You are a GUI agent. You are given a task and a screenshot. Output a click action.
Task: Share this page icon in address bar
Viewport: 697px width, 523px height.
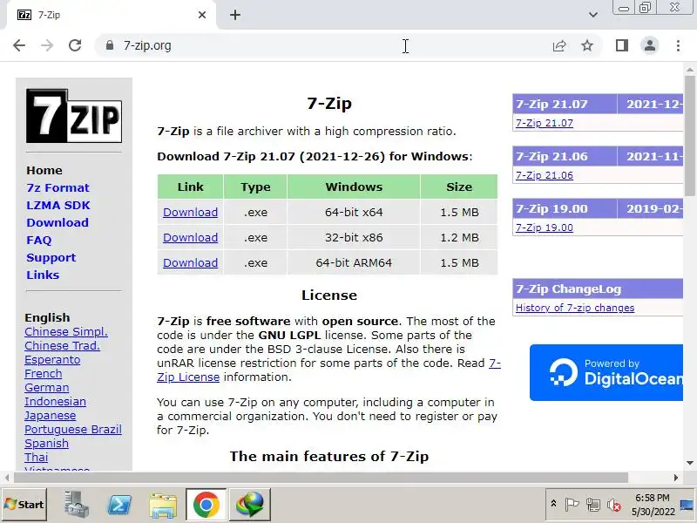click(x=559, y=45)
